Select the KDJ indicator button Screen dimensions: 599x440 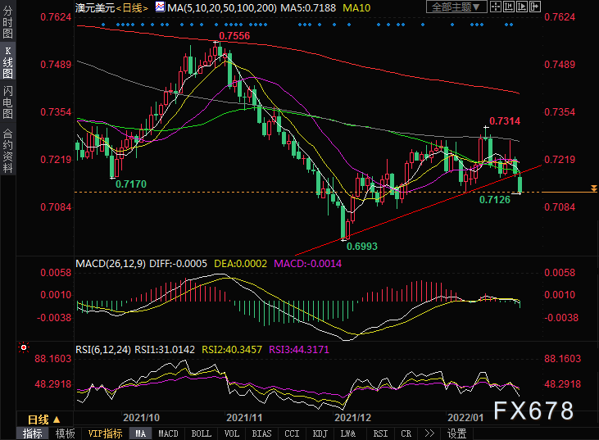pyautogui.click(x=320, y=433)
